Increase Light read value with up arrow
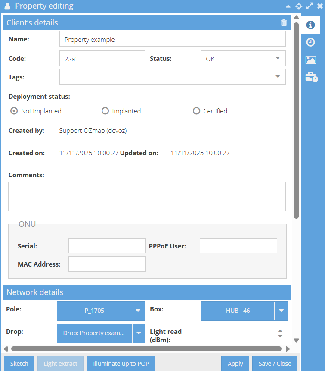This screenshot has width=325, height=371. coord(280,331)
